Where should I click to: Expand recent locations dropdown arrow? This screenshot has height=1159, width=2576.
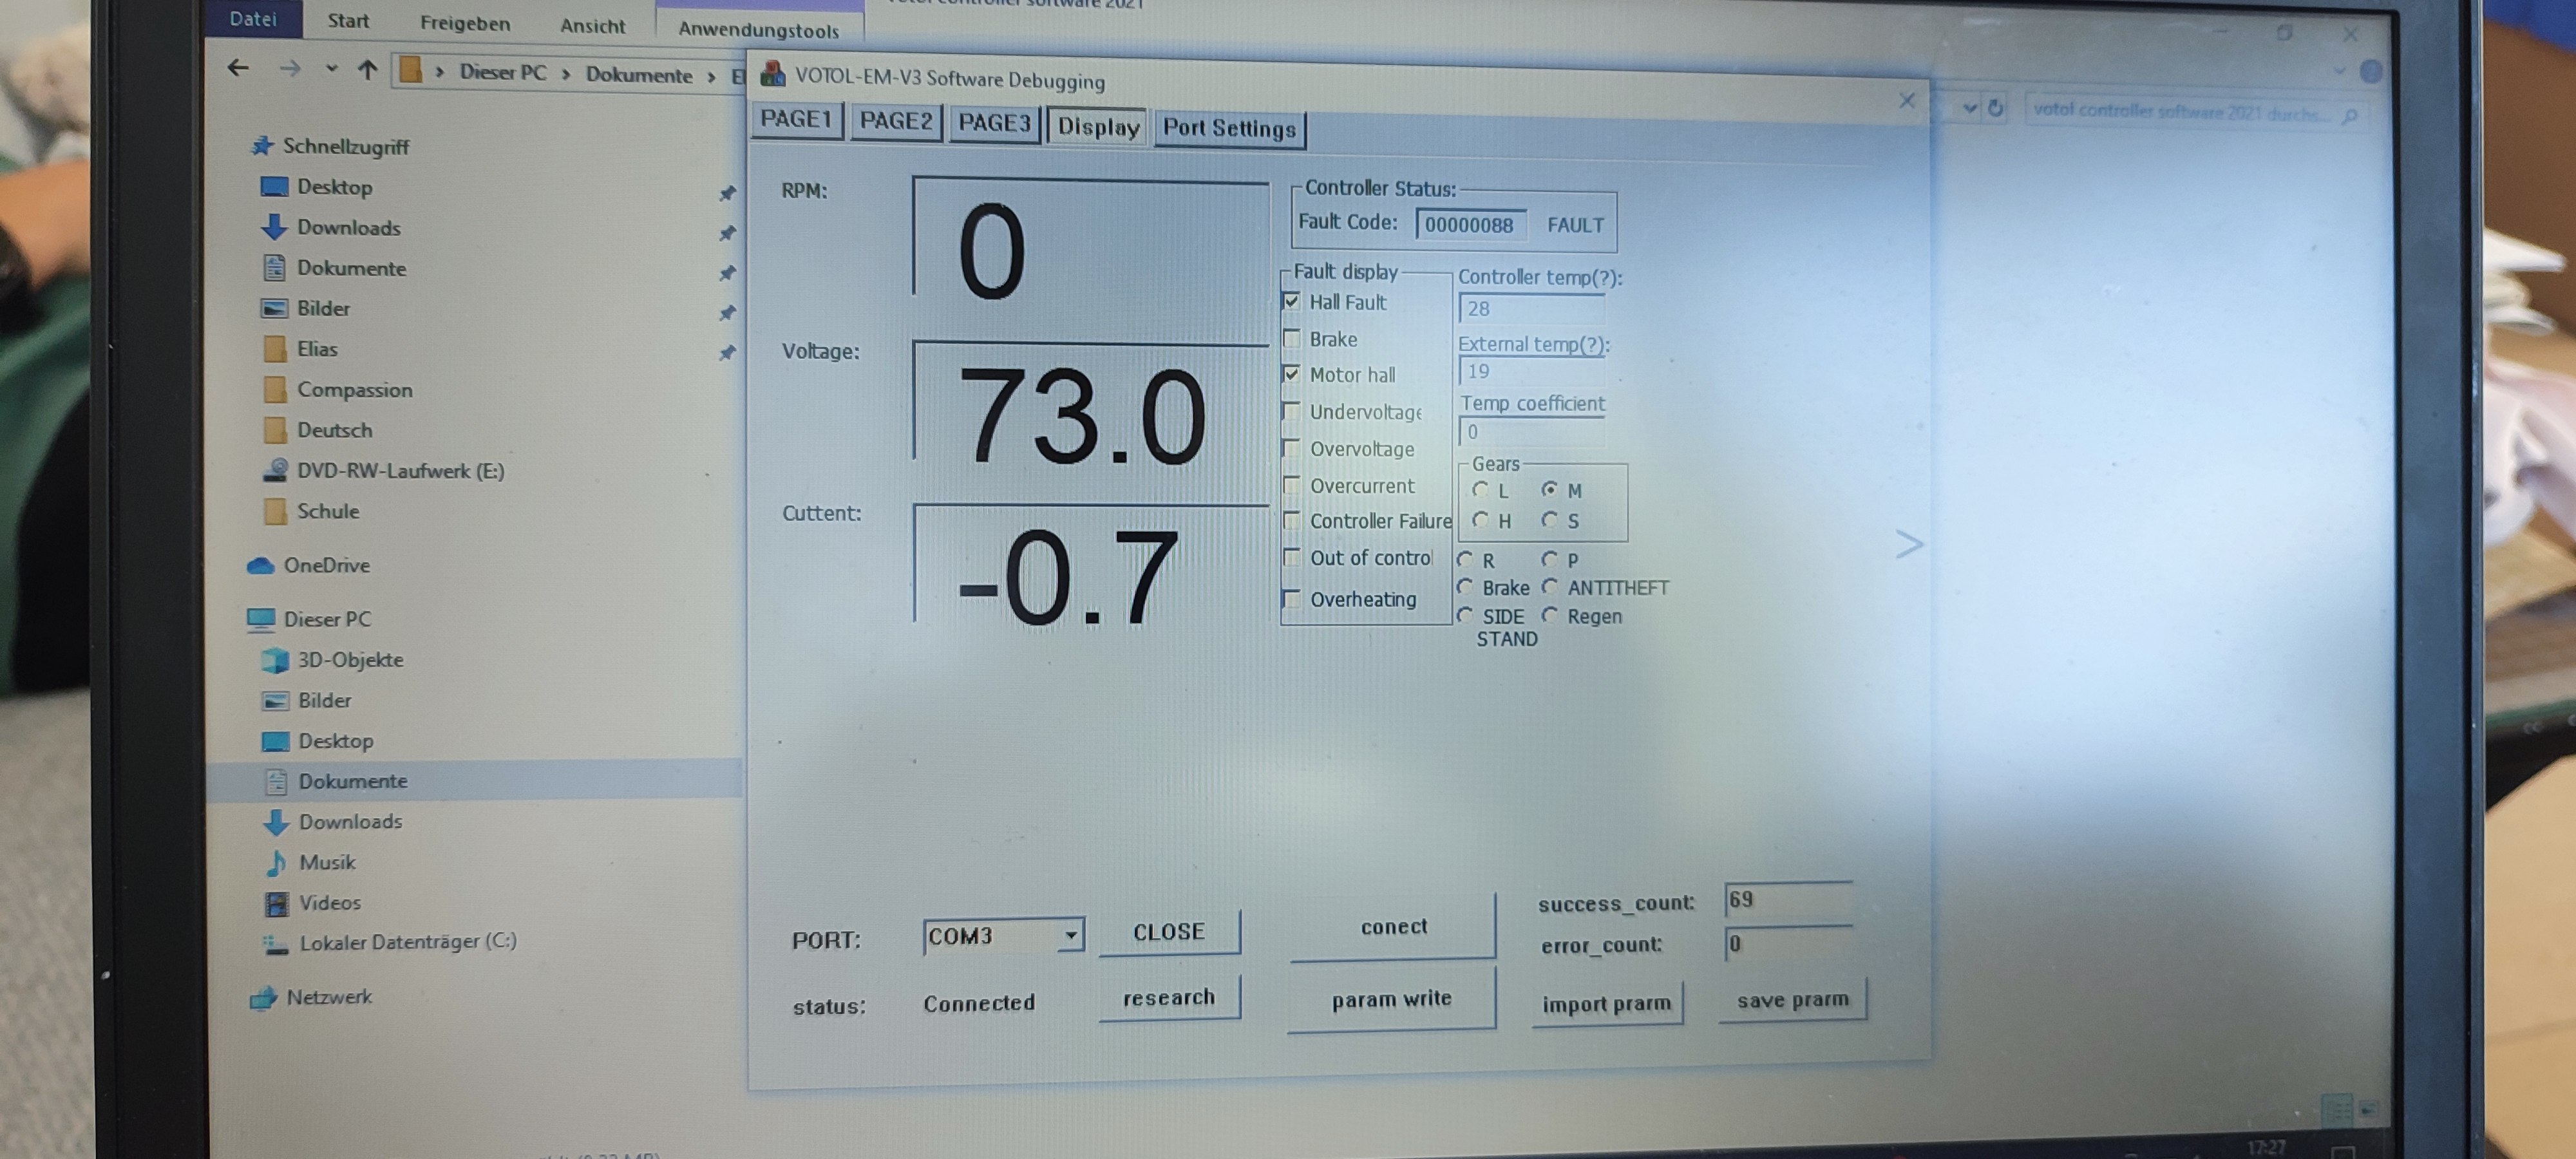(331, 69)
